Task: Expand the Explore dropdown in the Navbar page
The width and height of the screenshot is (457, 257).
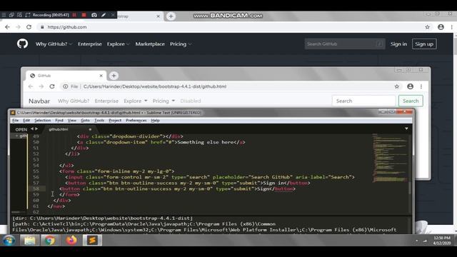Action: [x=135, y=101]
